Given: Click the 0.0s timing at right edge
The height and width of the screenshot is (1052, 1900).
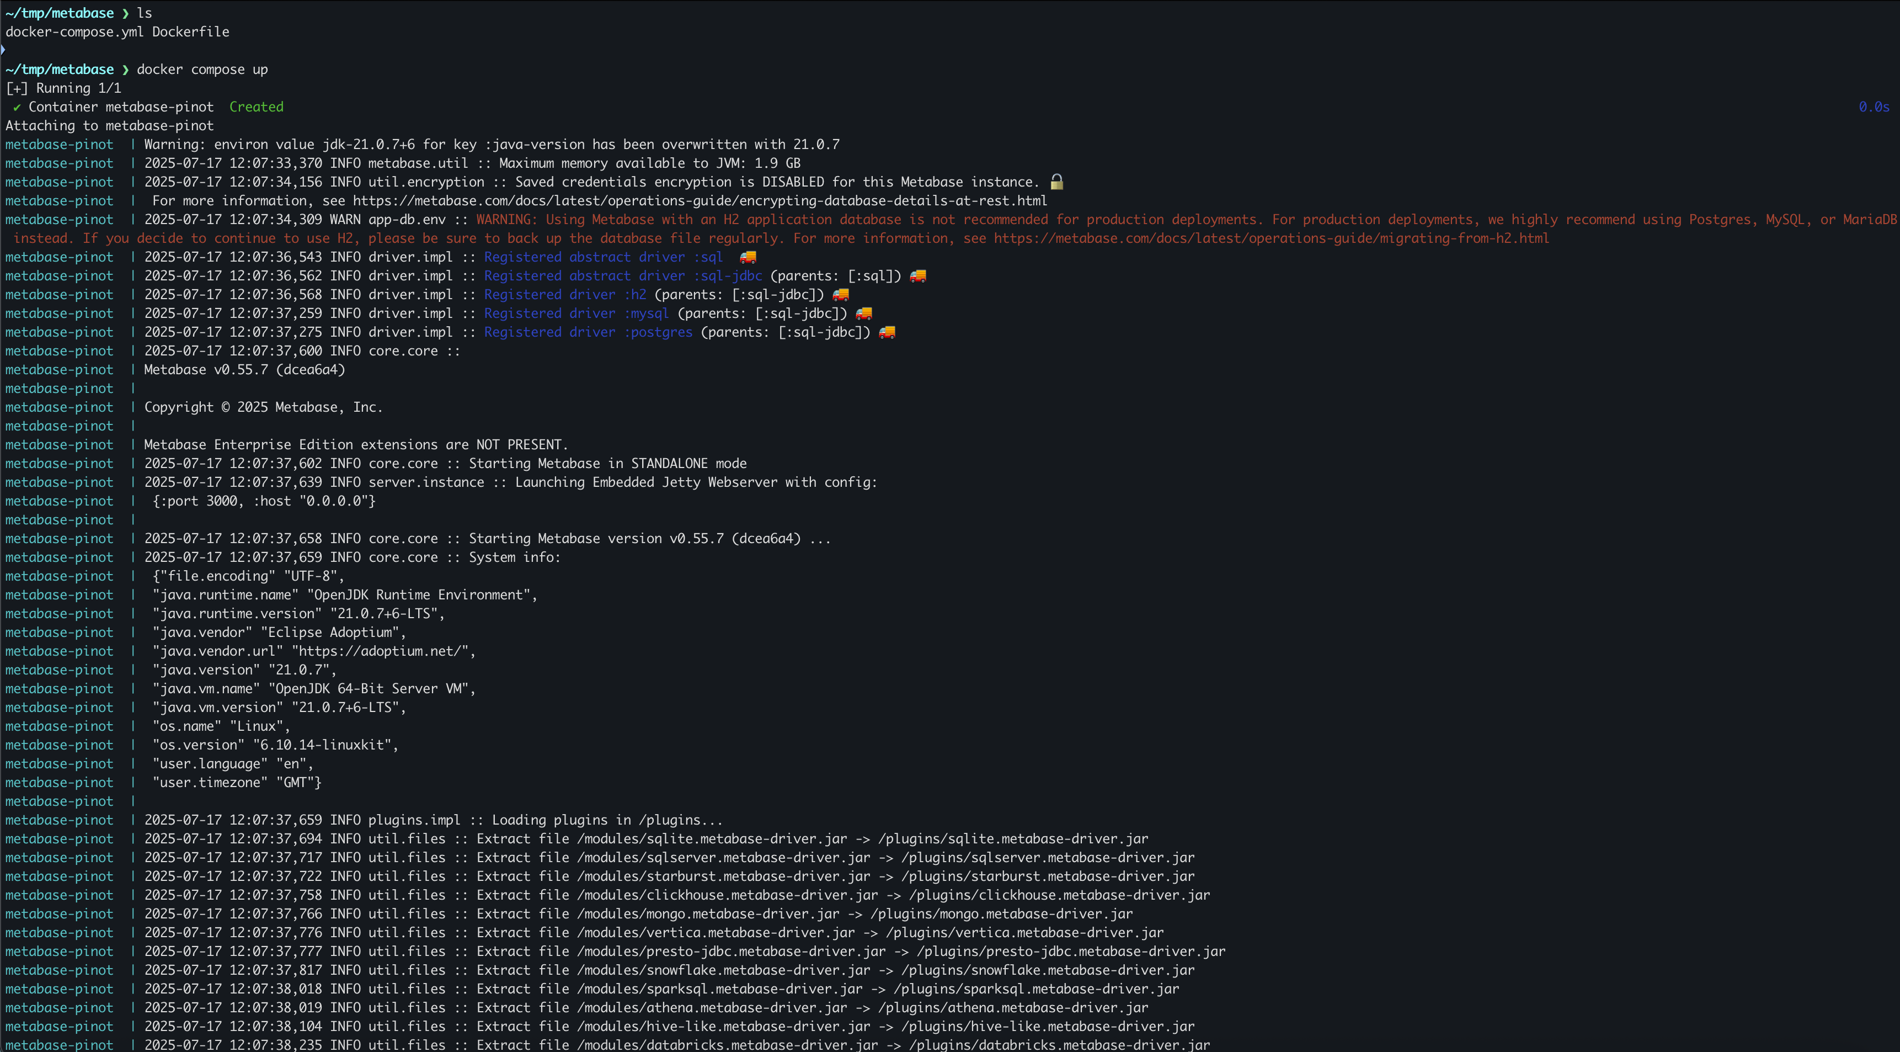Looking at the screenshot, I should click(1873, 107).
